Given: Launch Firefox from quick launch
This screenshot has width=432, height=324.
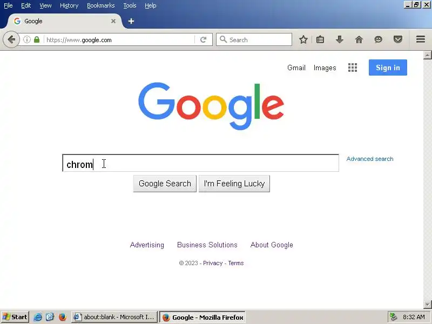Looking at the screenshot, I should click(62, 317).
